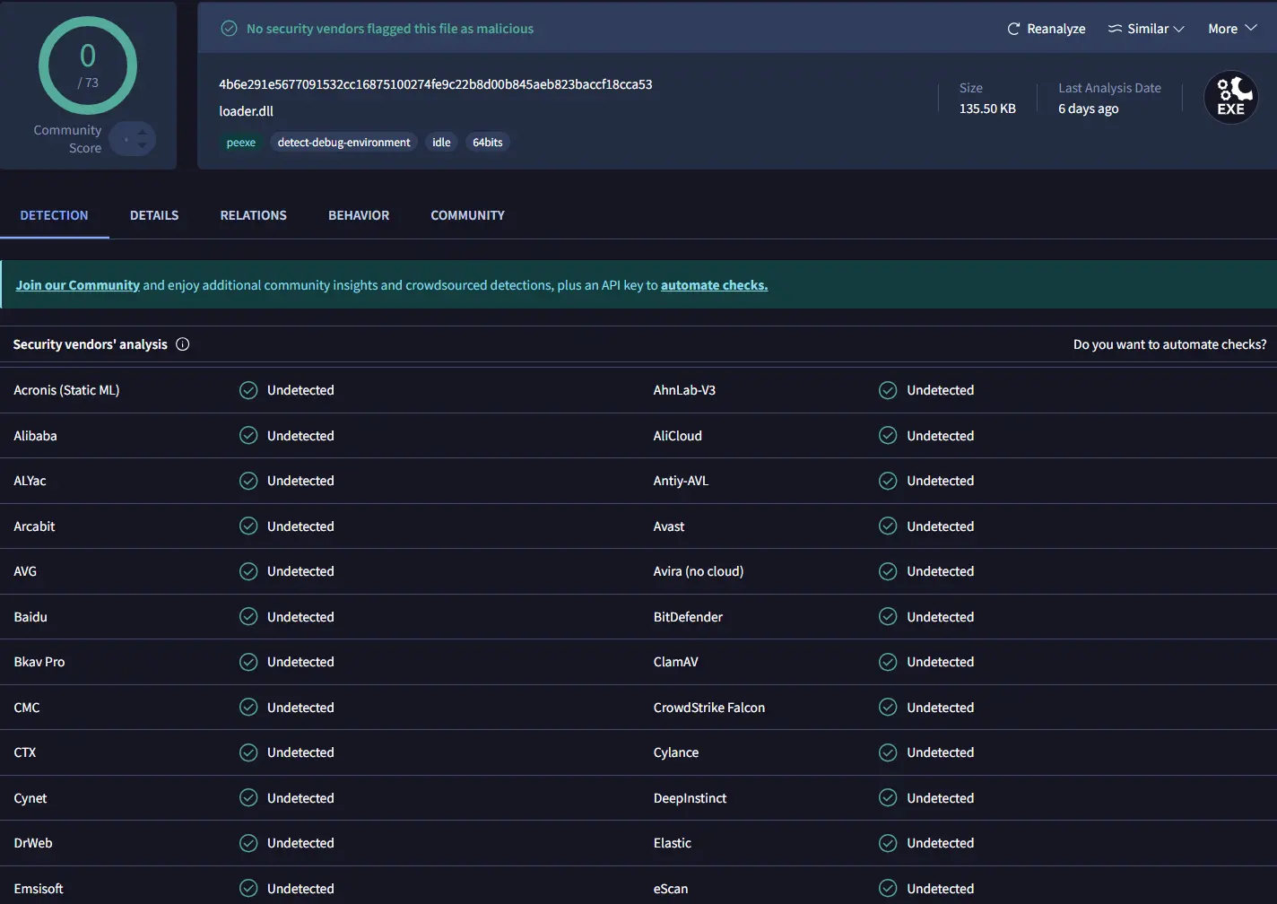
Task: Click the Acronis (Static ML) vendor name
Action: (66, 390)
